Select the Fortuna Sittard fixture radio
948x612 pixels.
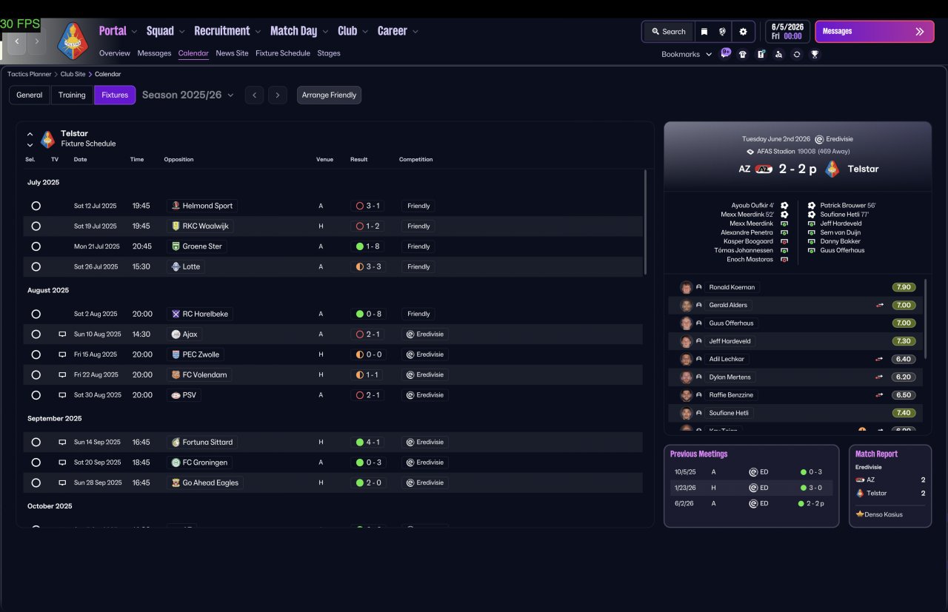(x=36, y=443)
